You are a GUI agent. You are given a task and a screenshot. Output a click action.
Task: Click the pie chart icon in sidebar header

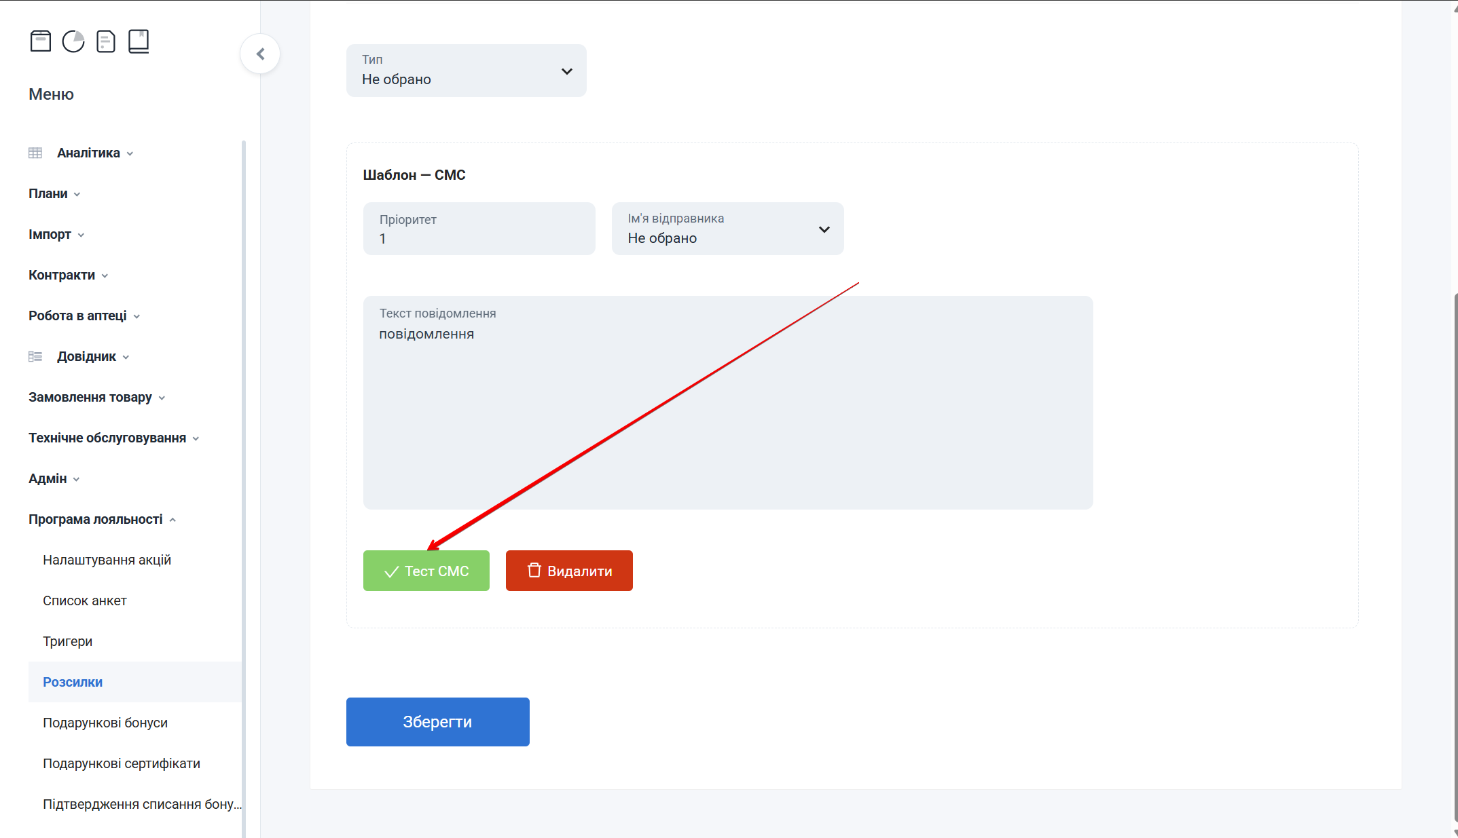[x=73, y=41]
